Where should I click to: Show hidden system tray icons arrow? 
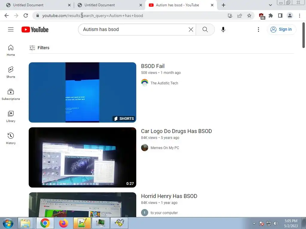[254, 223]
